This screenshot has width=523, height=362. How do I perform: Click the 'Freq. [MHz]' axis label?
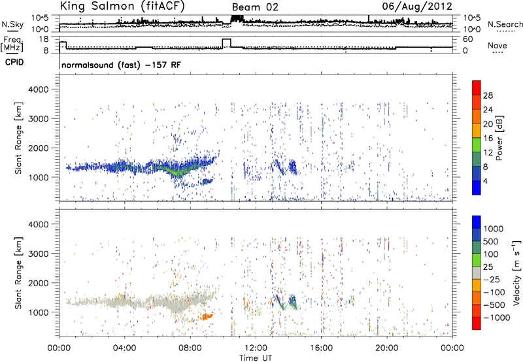(x=12, y=44)
